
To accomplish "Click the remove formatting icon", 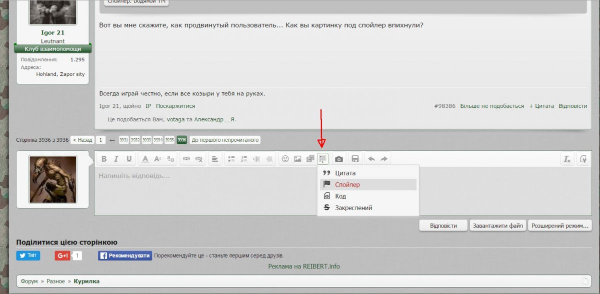I will pyautogui.click(x=567, y=159).
